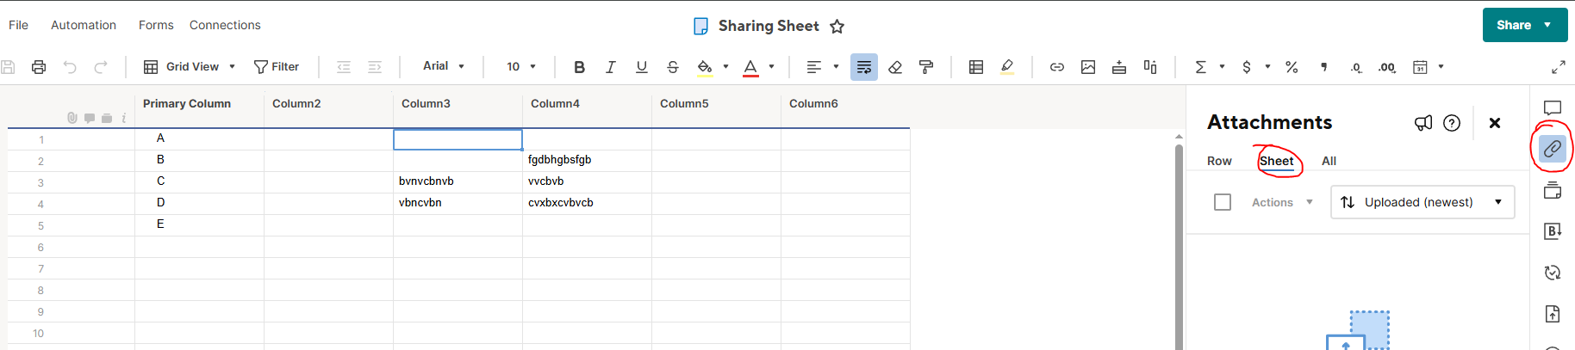Open the Forms menu
This screenshot has width=1575, height=350.
click(156, 25)
